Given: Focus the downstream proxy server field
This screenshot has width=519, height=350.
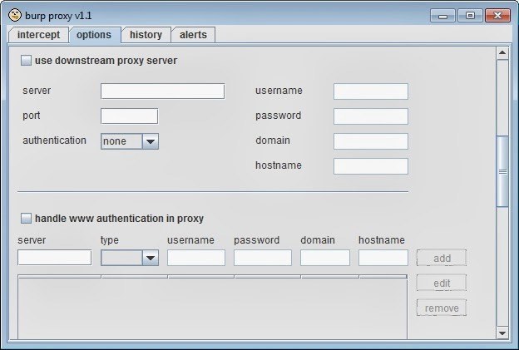Looking at the screenshot, I should [x=162, y=91].
